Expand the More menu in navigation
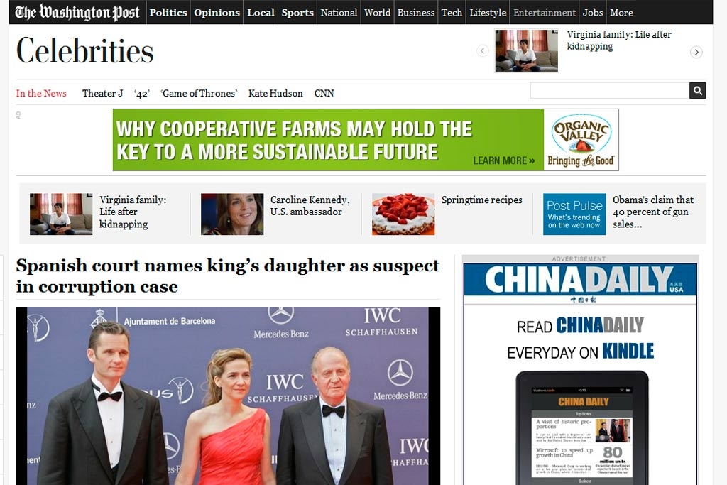This screenshot has width=727, height=485. [x=621, y=12]
